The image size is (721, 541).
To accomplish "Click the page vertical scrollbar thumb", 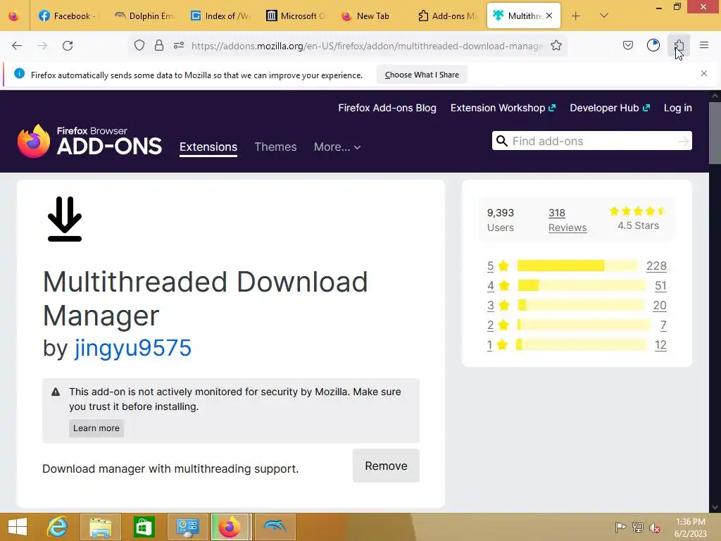I will [x=715, y=133].
